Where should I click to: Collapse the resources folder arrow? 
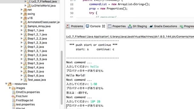(6, 84)
